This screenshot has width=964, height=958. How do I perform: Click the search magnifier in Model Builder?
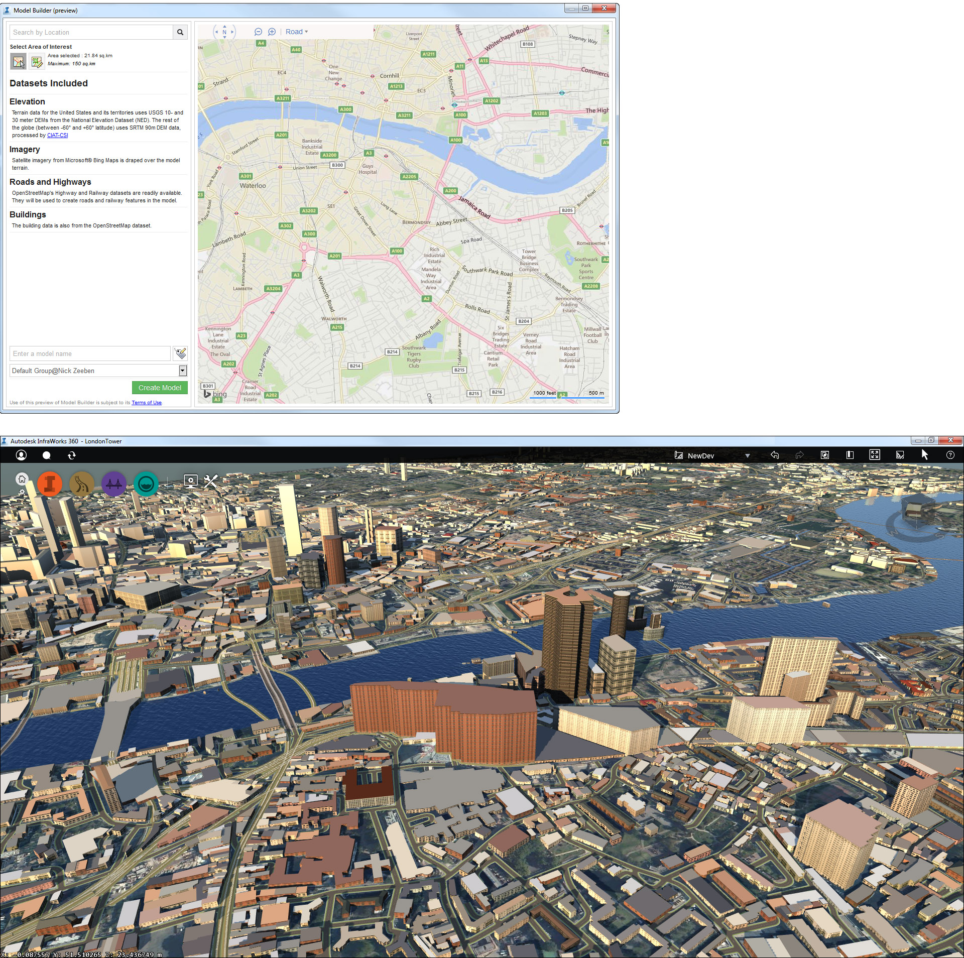pyautogui.click(x=180, y=32)
